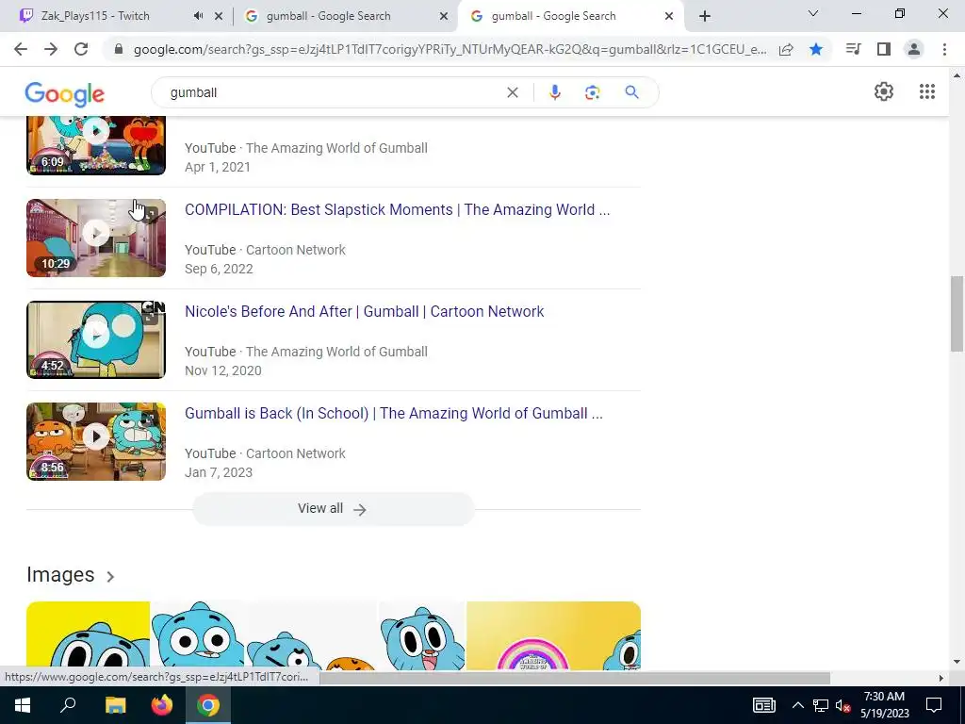Switch to the Zak_Plays115 Twitch tab
965x724 pixels.
pyautogui.click(x=95, y=16)
